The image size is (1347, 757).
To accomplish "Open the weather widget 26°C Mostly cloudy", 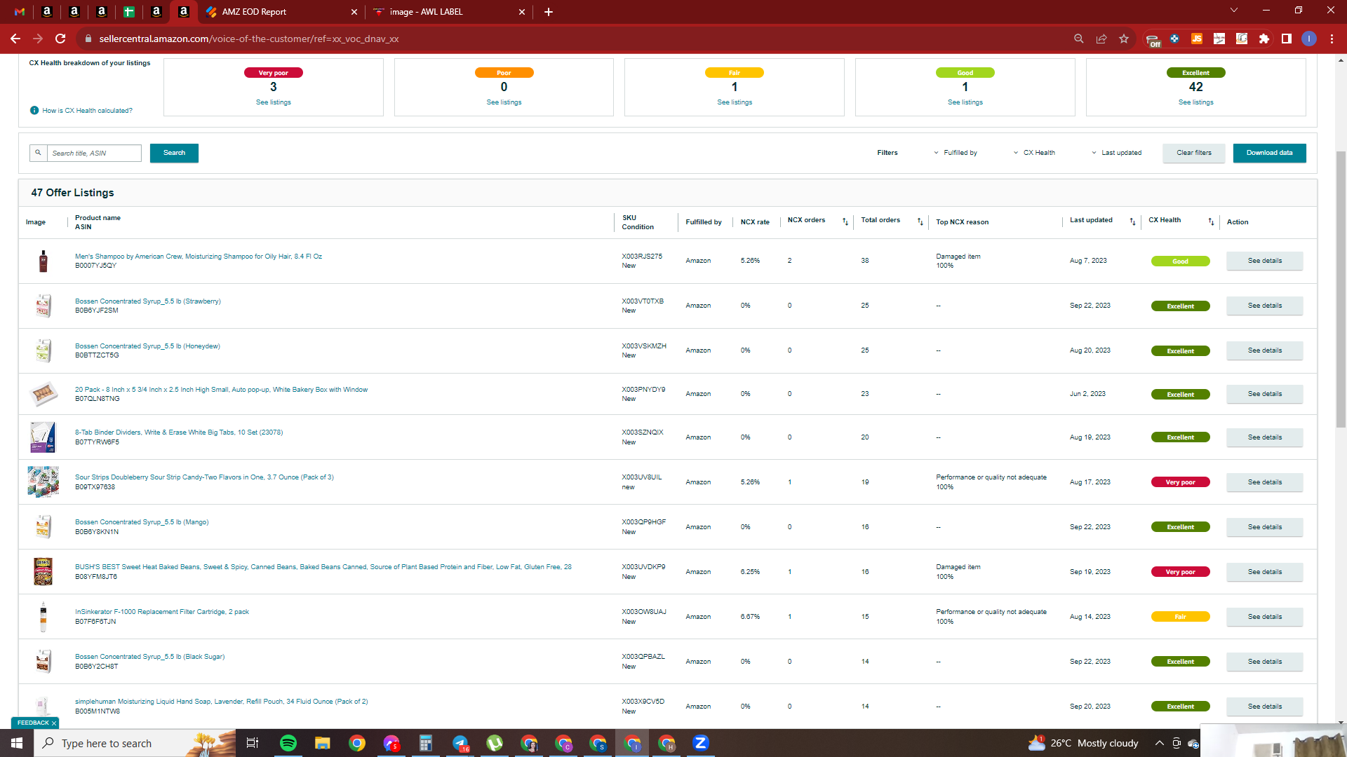I will (1083, 743).
